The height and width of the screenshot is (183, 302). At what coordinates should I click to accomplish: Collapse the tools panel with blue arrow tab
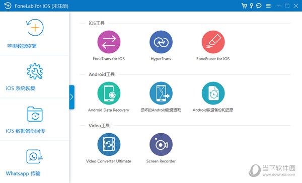click(x=71, y=97)
